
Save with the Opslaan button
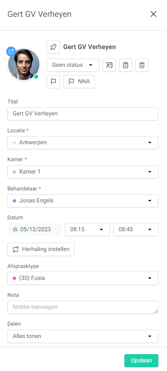(141, 361)
